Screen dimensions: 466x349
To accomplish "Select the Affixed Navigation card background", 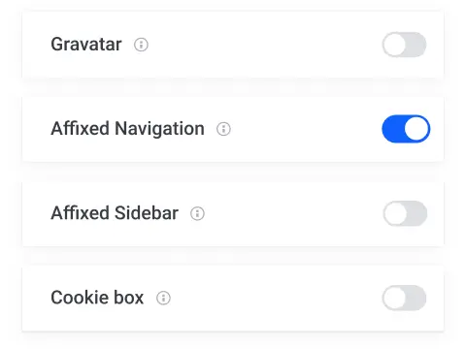I will (233, 129).
